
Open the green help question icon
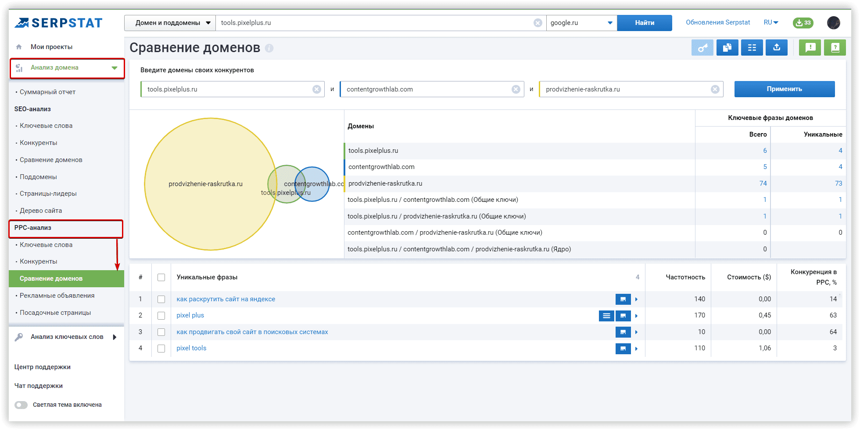pos(835,47)
